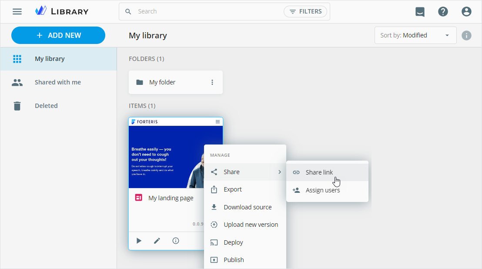
Task: Expand the Sort by Modified dropdown
Action: click(415, 35)
